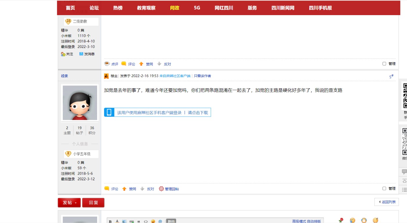The height and width of the screenshot is (223, 407).
Task: Follow the user with 关注 icon
Action: tap(63, 54)
